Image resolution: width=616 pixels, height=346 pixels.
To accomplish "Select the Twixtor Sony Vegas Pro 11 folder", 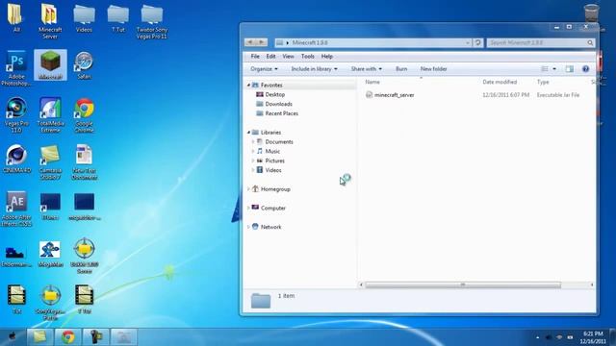I will (x=152, y=21).
